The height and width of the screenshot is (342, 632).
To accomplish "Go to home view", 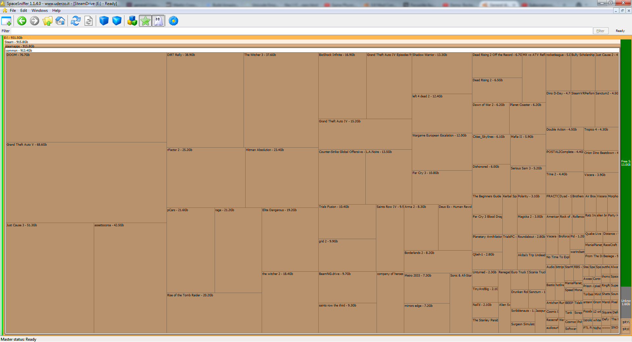I will [60, 21].
